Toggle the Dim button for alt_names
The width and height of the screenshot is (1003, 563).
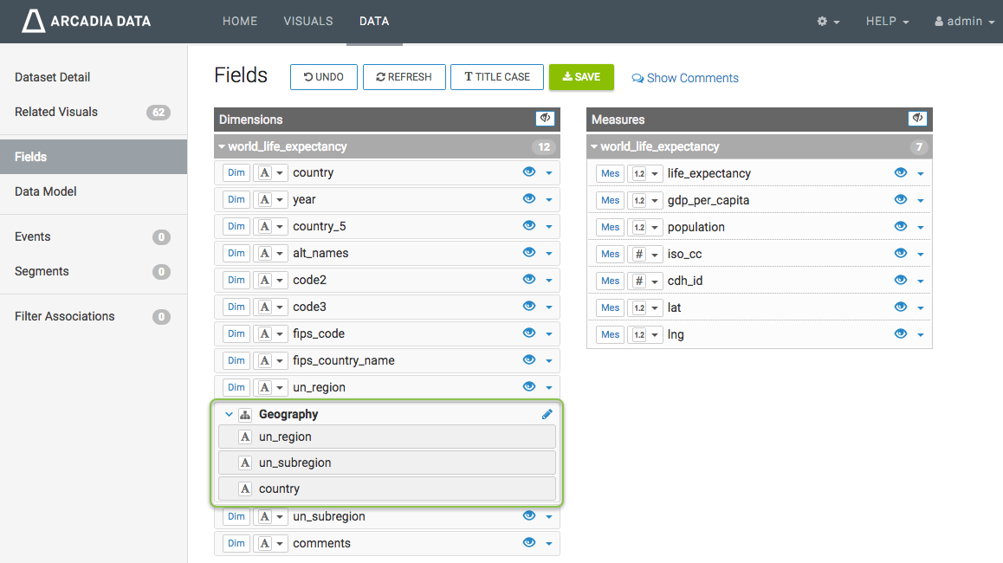[x=236, y=254]
